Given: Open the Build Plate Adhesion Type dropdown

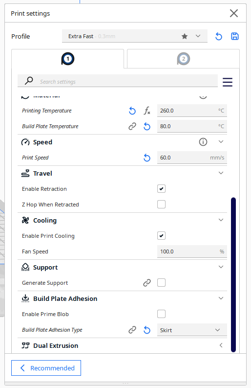Looking at the screenshot, I should [x=192, y=330].
